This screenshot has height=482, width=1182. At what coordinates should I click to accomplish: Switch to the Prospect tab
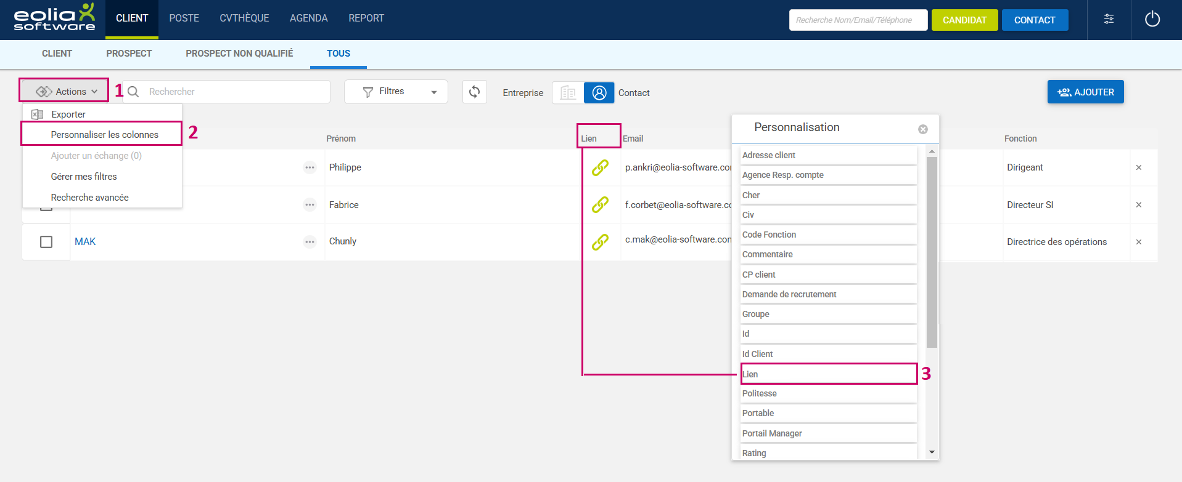[x=128, y=54]
